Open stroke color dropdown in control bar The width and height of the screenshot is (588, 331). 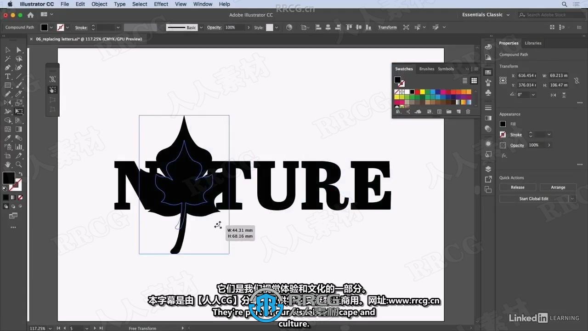(68, 28)
